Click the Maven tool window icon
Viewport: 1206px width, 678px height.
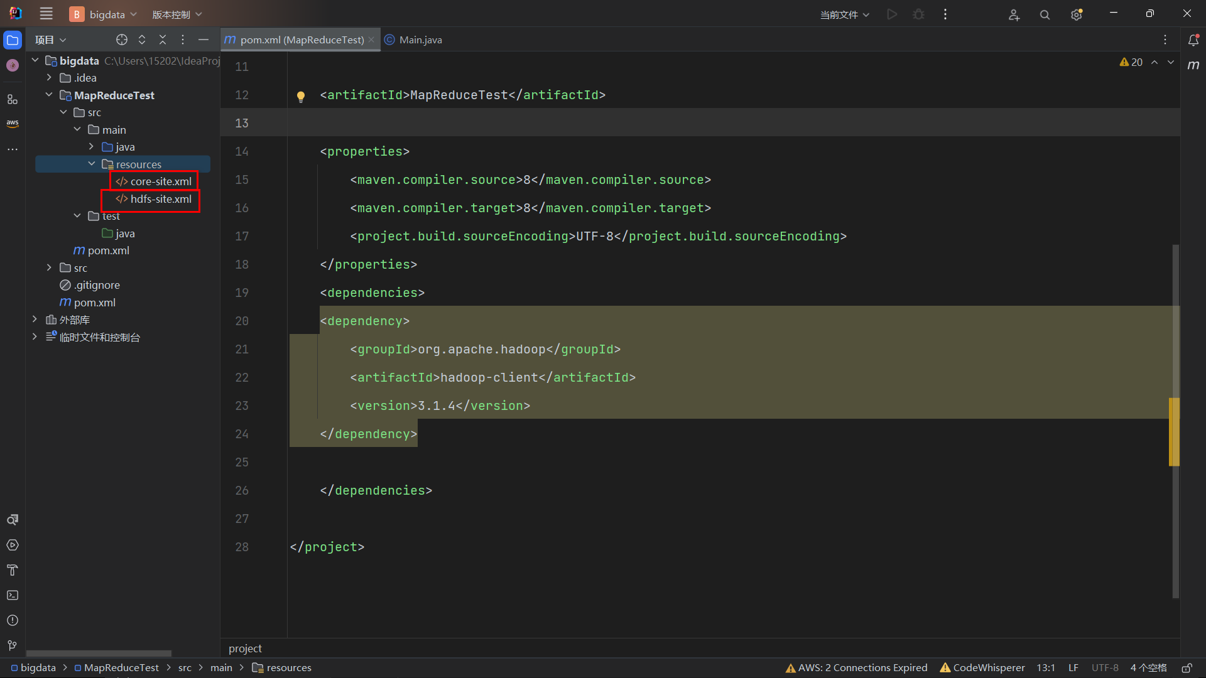tap(1193, 65)
